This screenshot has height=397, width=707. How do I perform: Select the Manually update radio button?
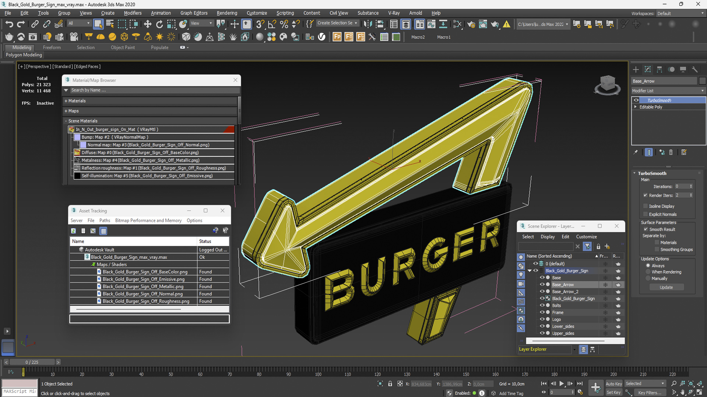tap(648, 278)
